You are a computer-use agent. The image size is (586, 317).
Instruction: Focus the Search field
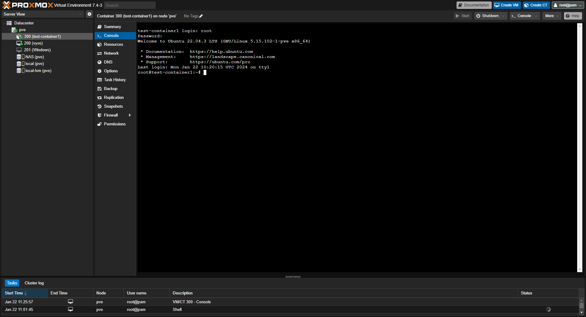(x=130, y=5)
